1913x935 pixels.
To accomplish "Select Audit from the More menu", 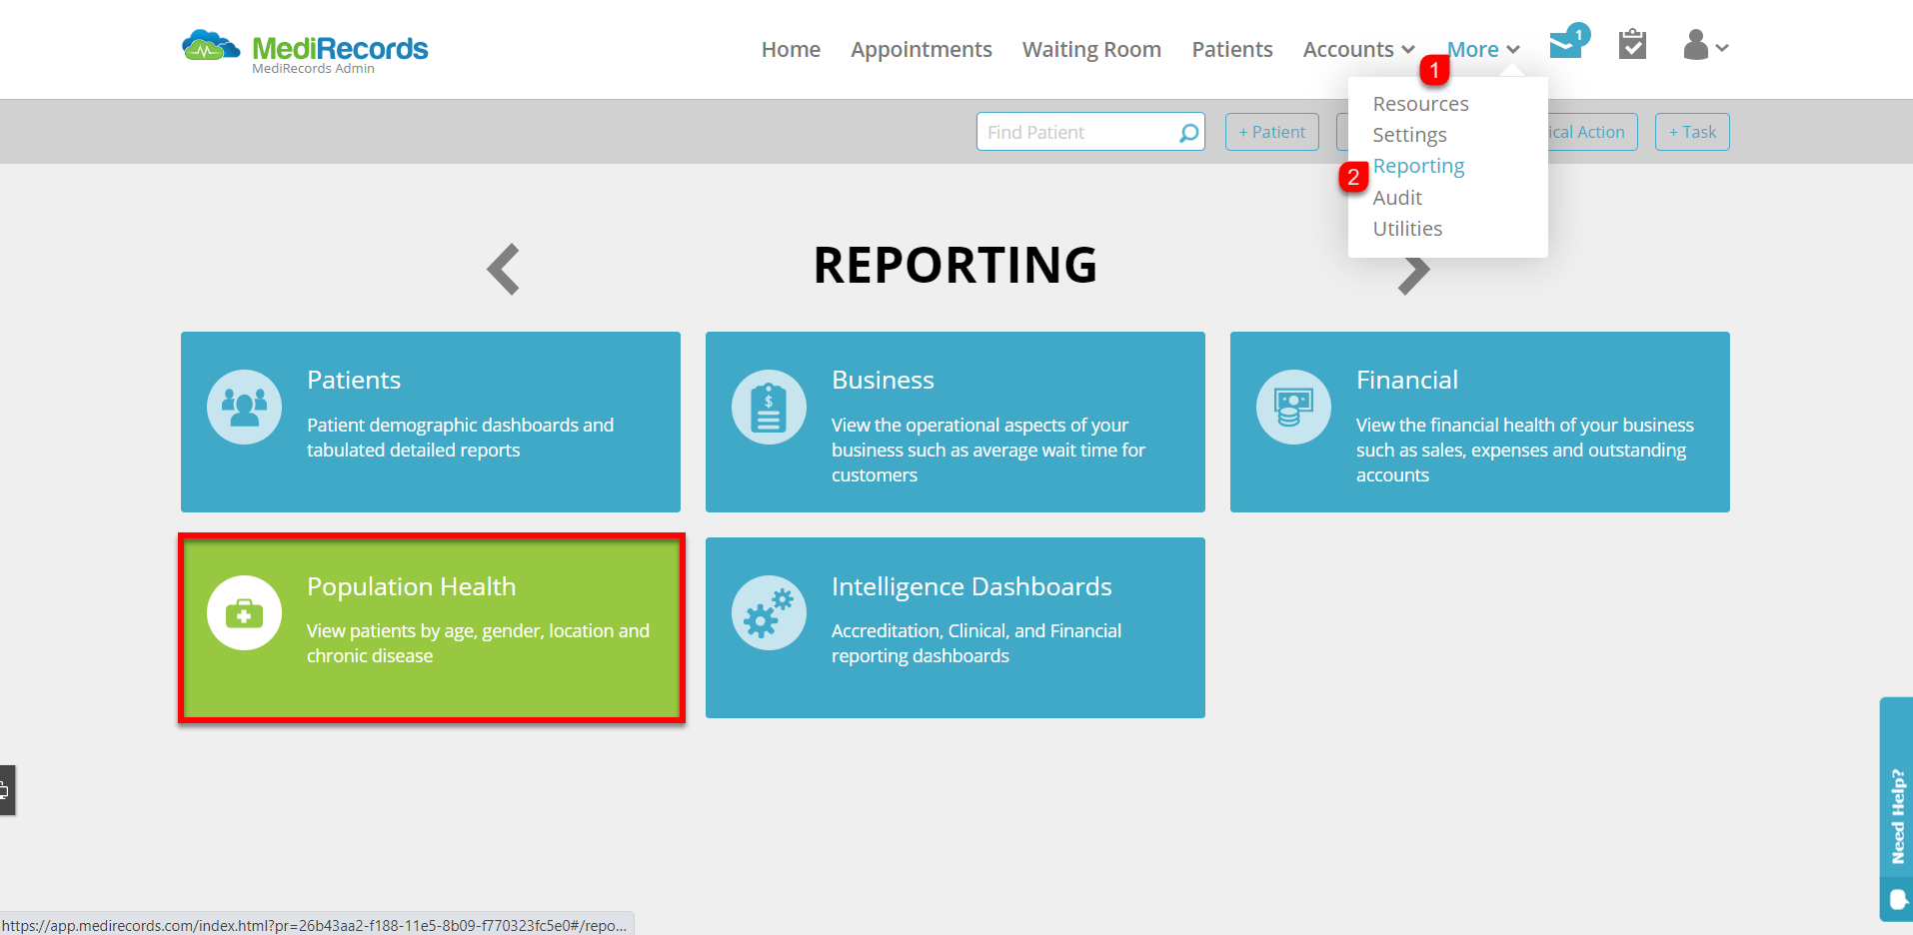I will click(1396, 198).
